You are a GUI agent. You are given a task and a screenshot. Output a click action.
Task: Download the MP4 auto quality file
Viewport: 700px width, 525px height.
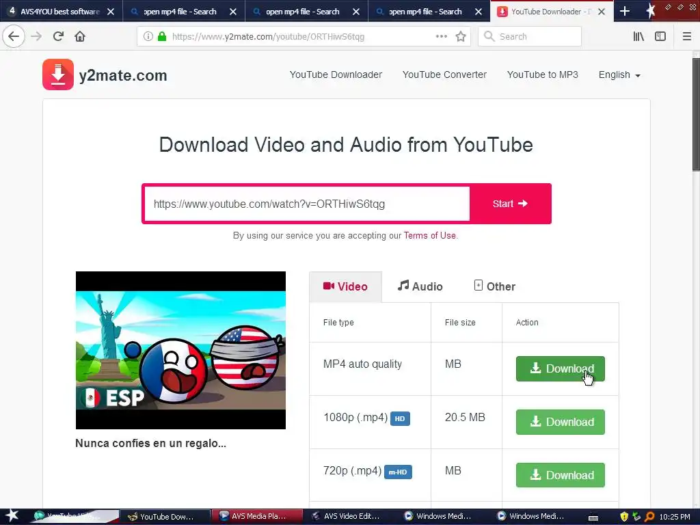(x=561, y=368)
